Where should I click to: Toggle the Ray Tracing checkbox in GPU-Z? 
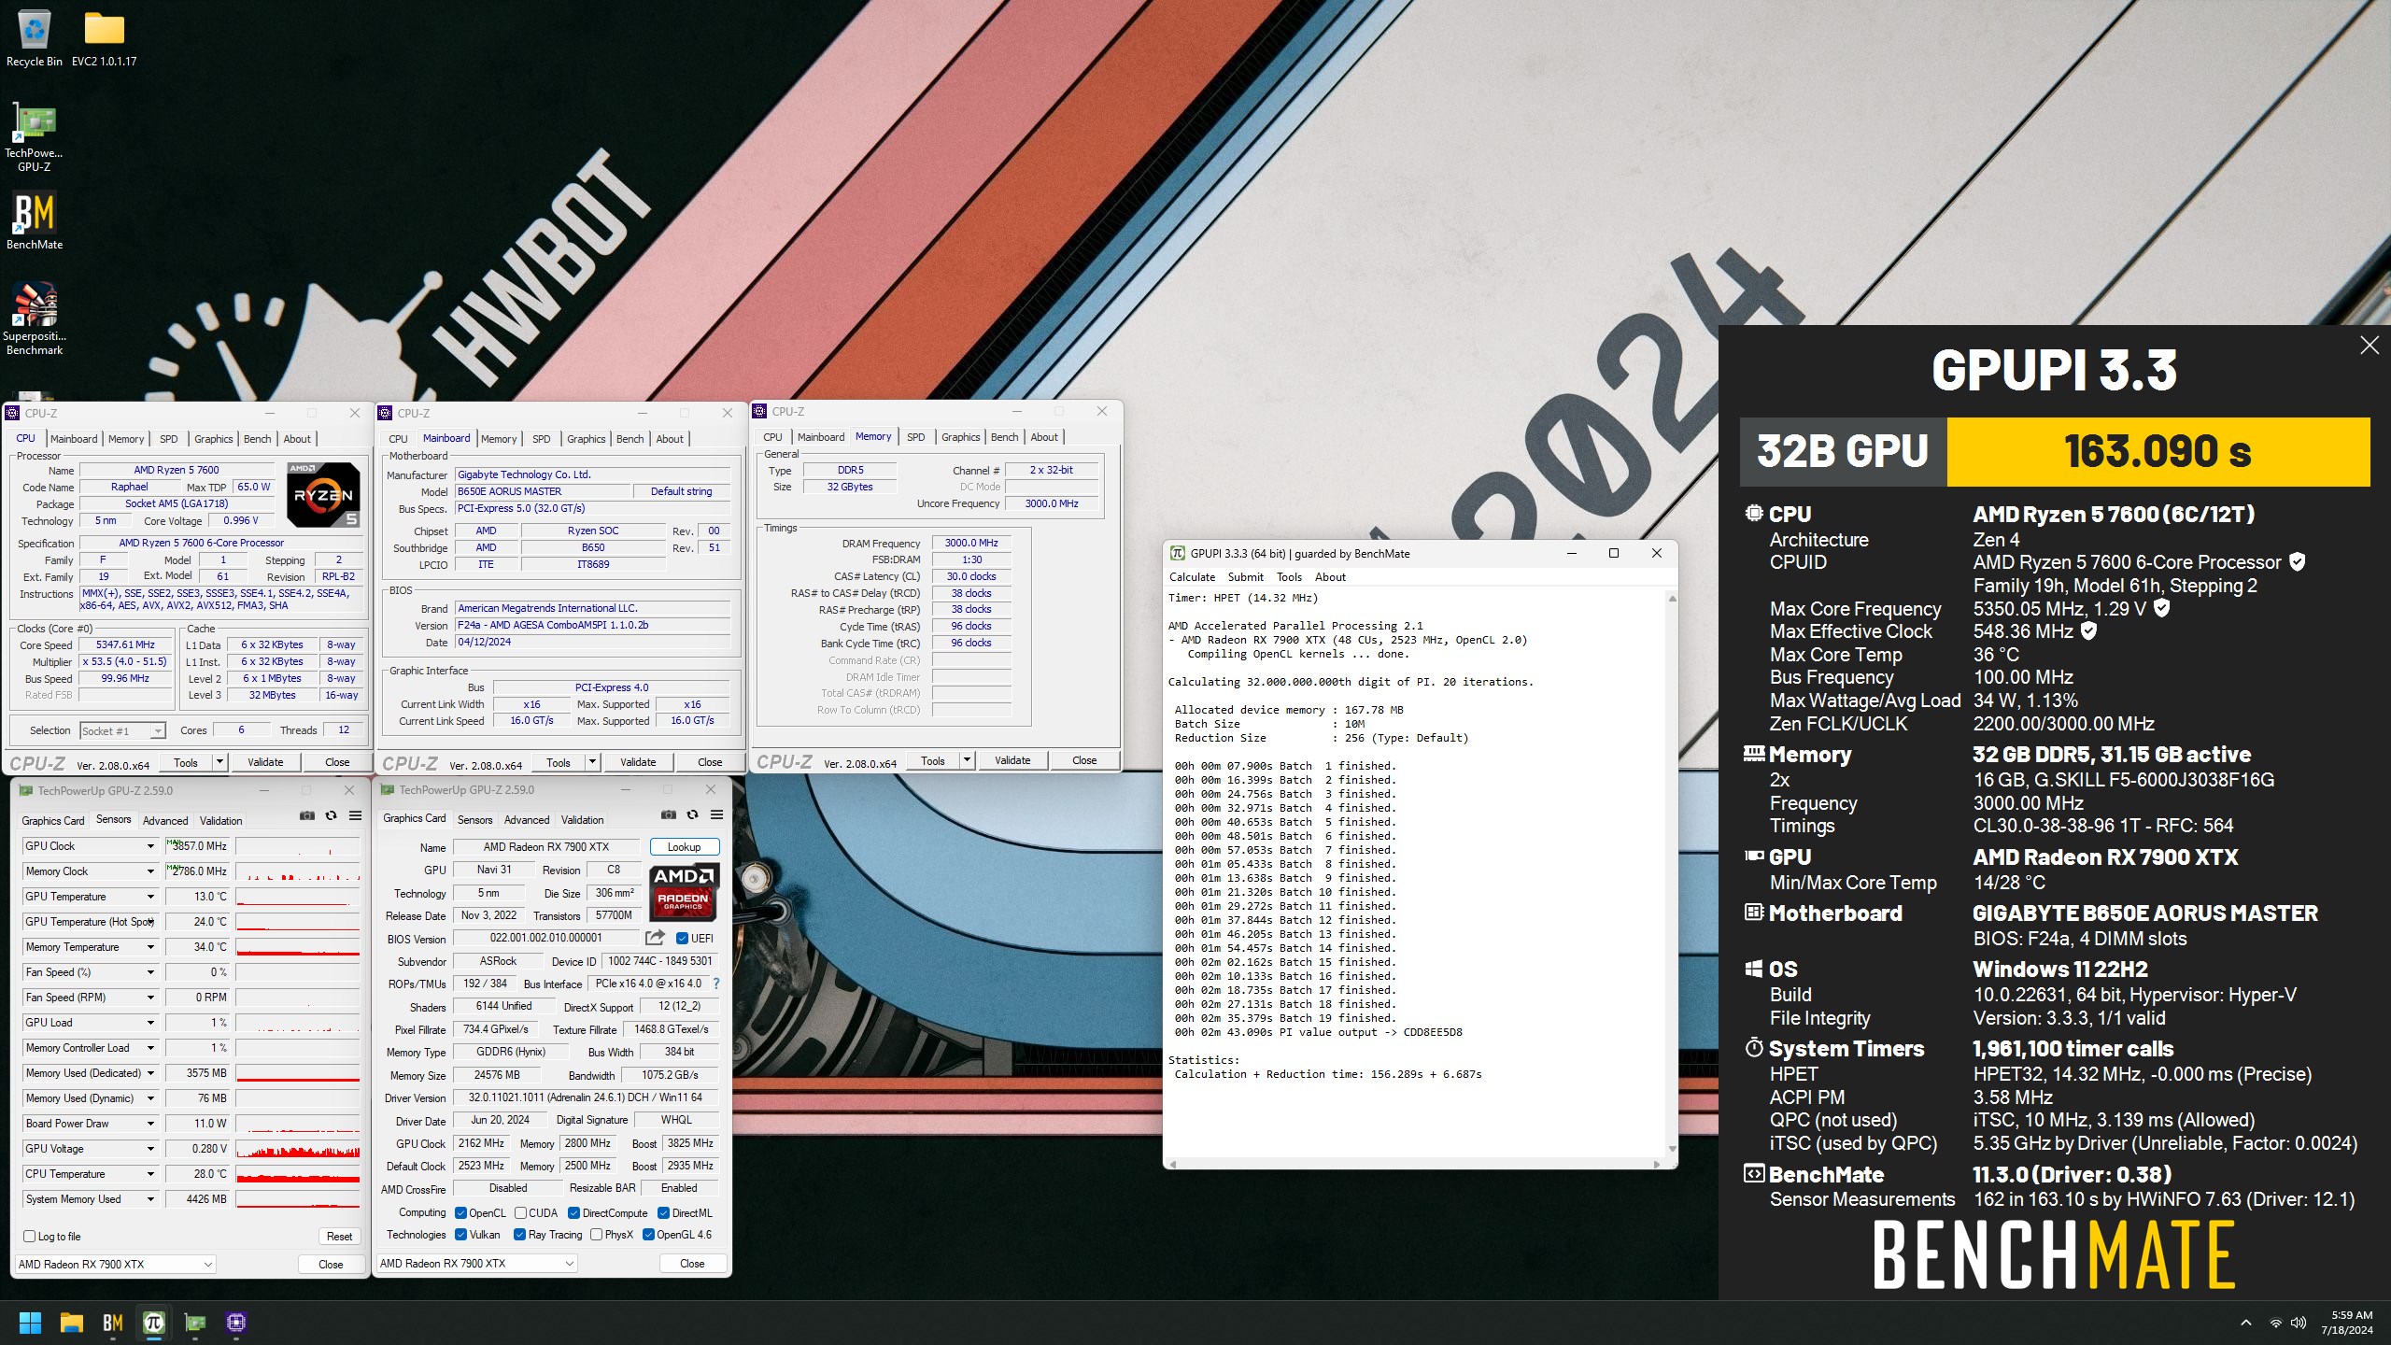[x=519, y=1234]
